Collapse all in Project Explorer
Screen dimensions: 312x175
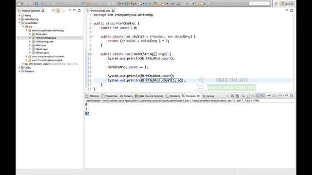click(x=53, y=11)
